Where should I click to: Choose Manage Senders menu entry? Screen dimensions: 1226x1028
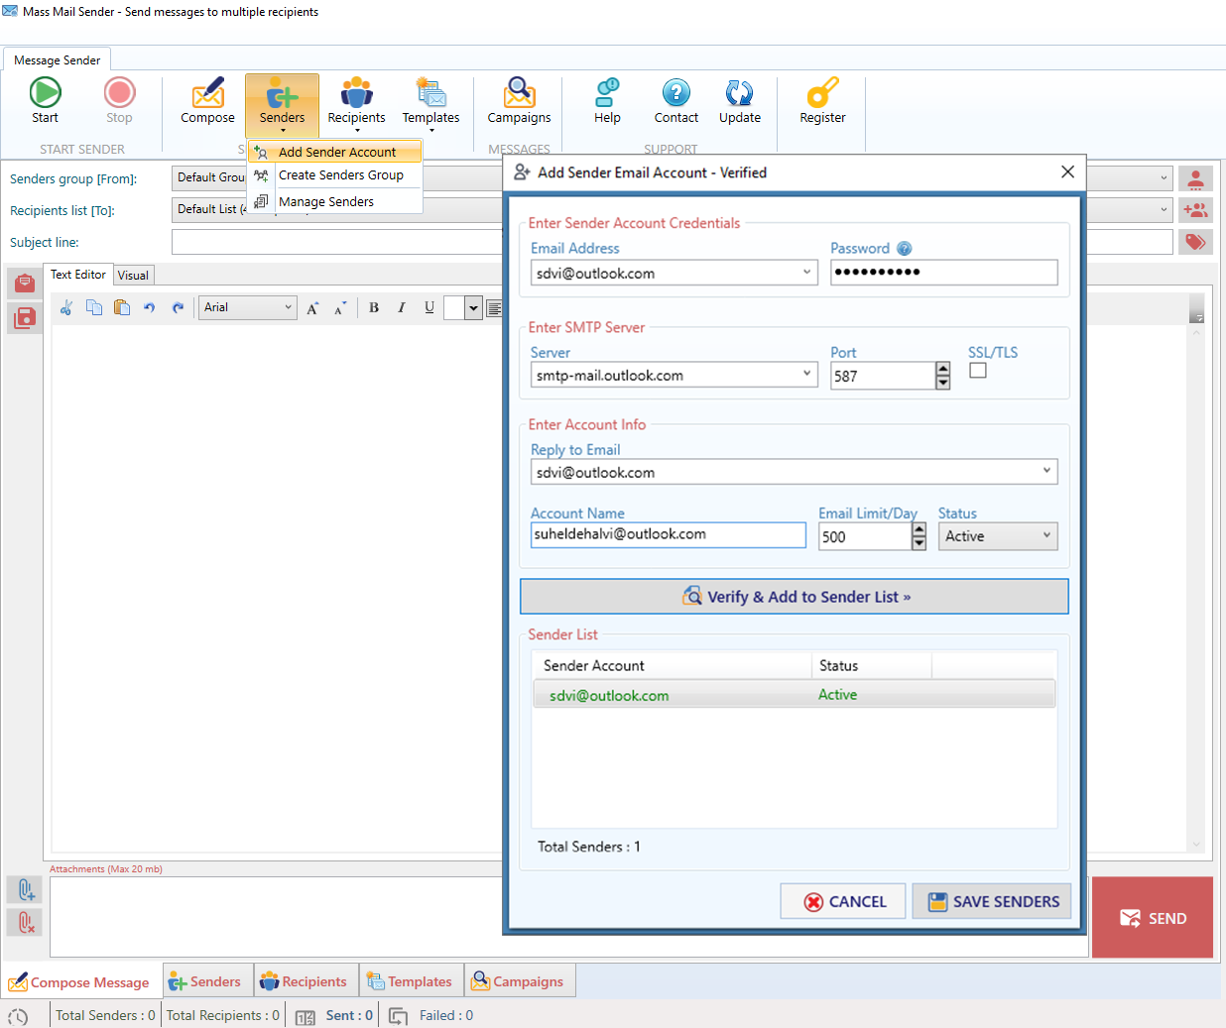335,201
